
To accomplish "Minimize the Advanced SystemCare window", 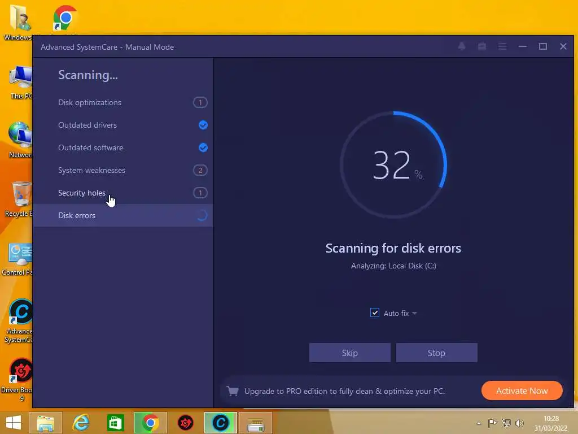I will point(522,46).
